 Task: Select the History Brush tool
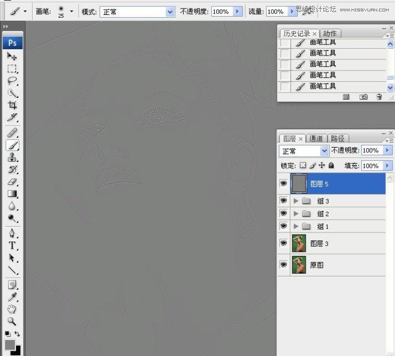click(12, 169)
